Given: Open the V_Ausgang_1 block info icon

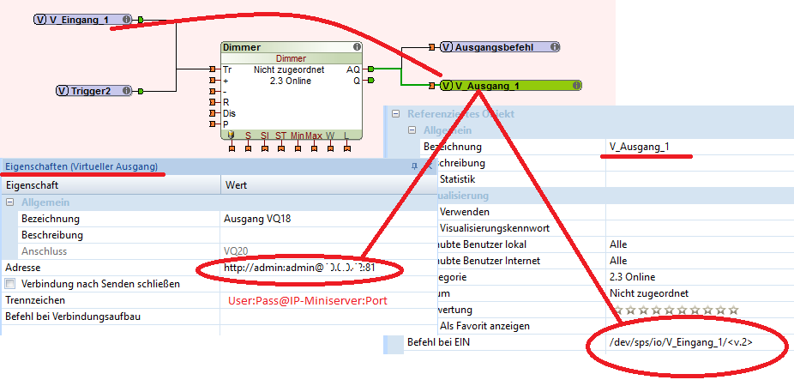Looking at the screenshot, I should pos(575,86).
